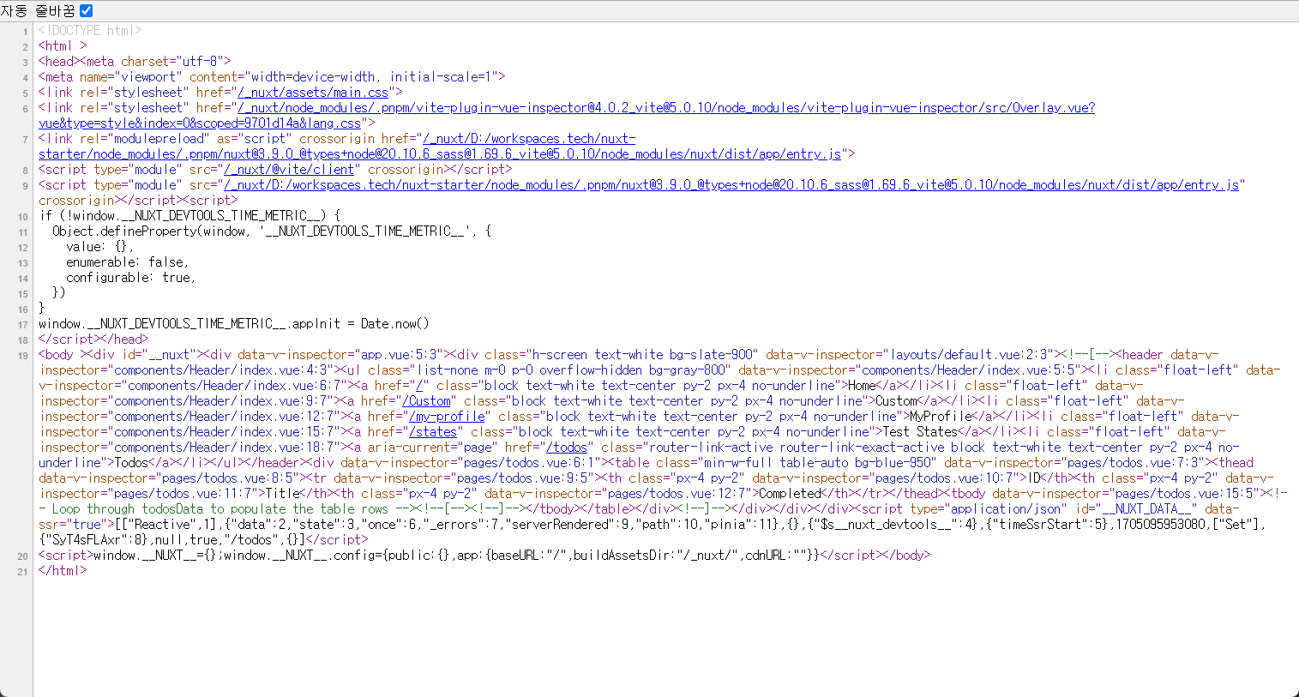
Task: Click the "value: {}," line
Action: click(x=100, y=246)
